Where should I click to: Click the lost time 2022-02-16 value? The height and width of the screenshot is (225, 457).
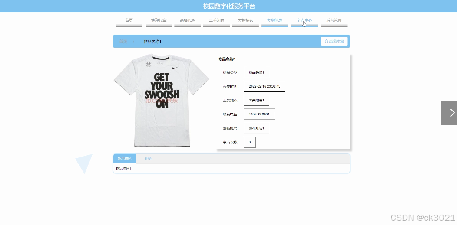(265, 86)
